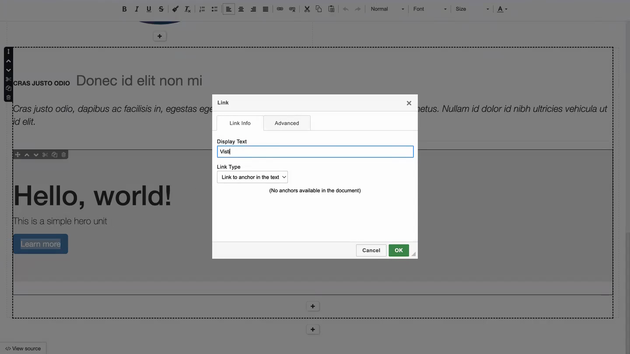
Task: Open the Size dropdown
Action: pos(472,9)
